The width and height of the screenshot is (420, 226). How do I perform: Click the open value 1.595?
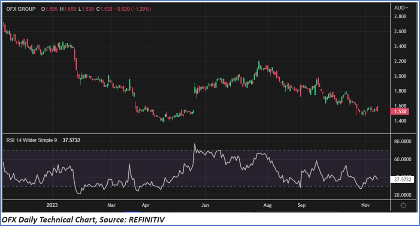tap(51, 9)
